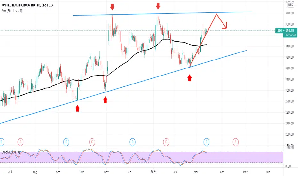Click the Dec label on time axis
Image resolution: width=298 pixels, height=176 pixels.
129,172
